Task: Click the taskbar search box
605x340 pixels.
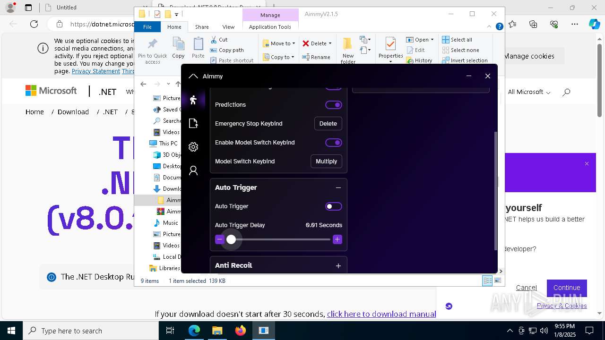Action: point(91,331)
